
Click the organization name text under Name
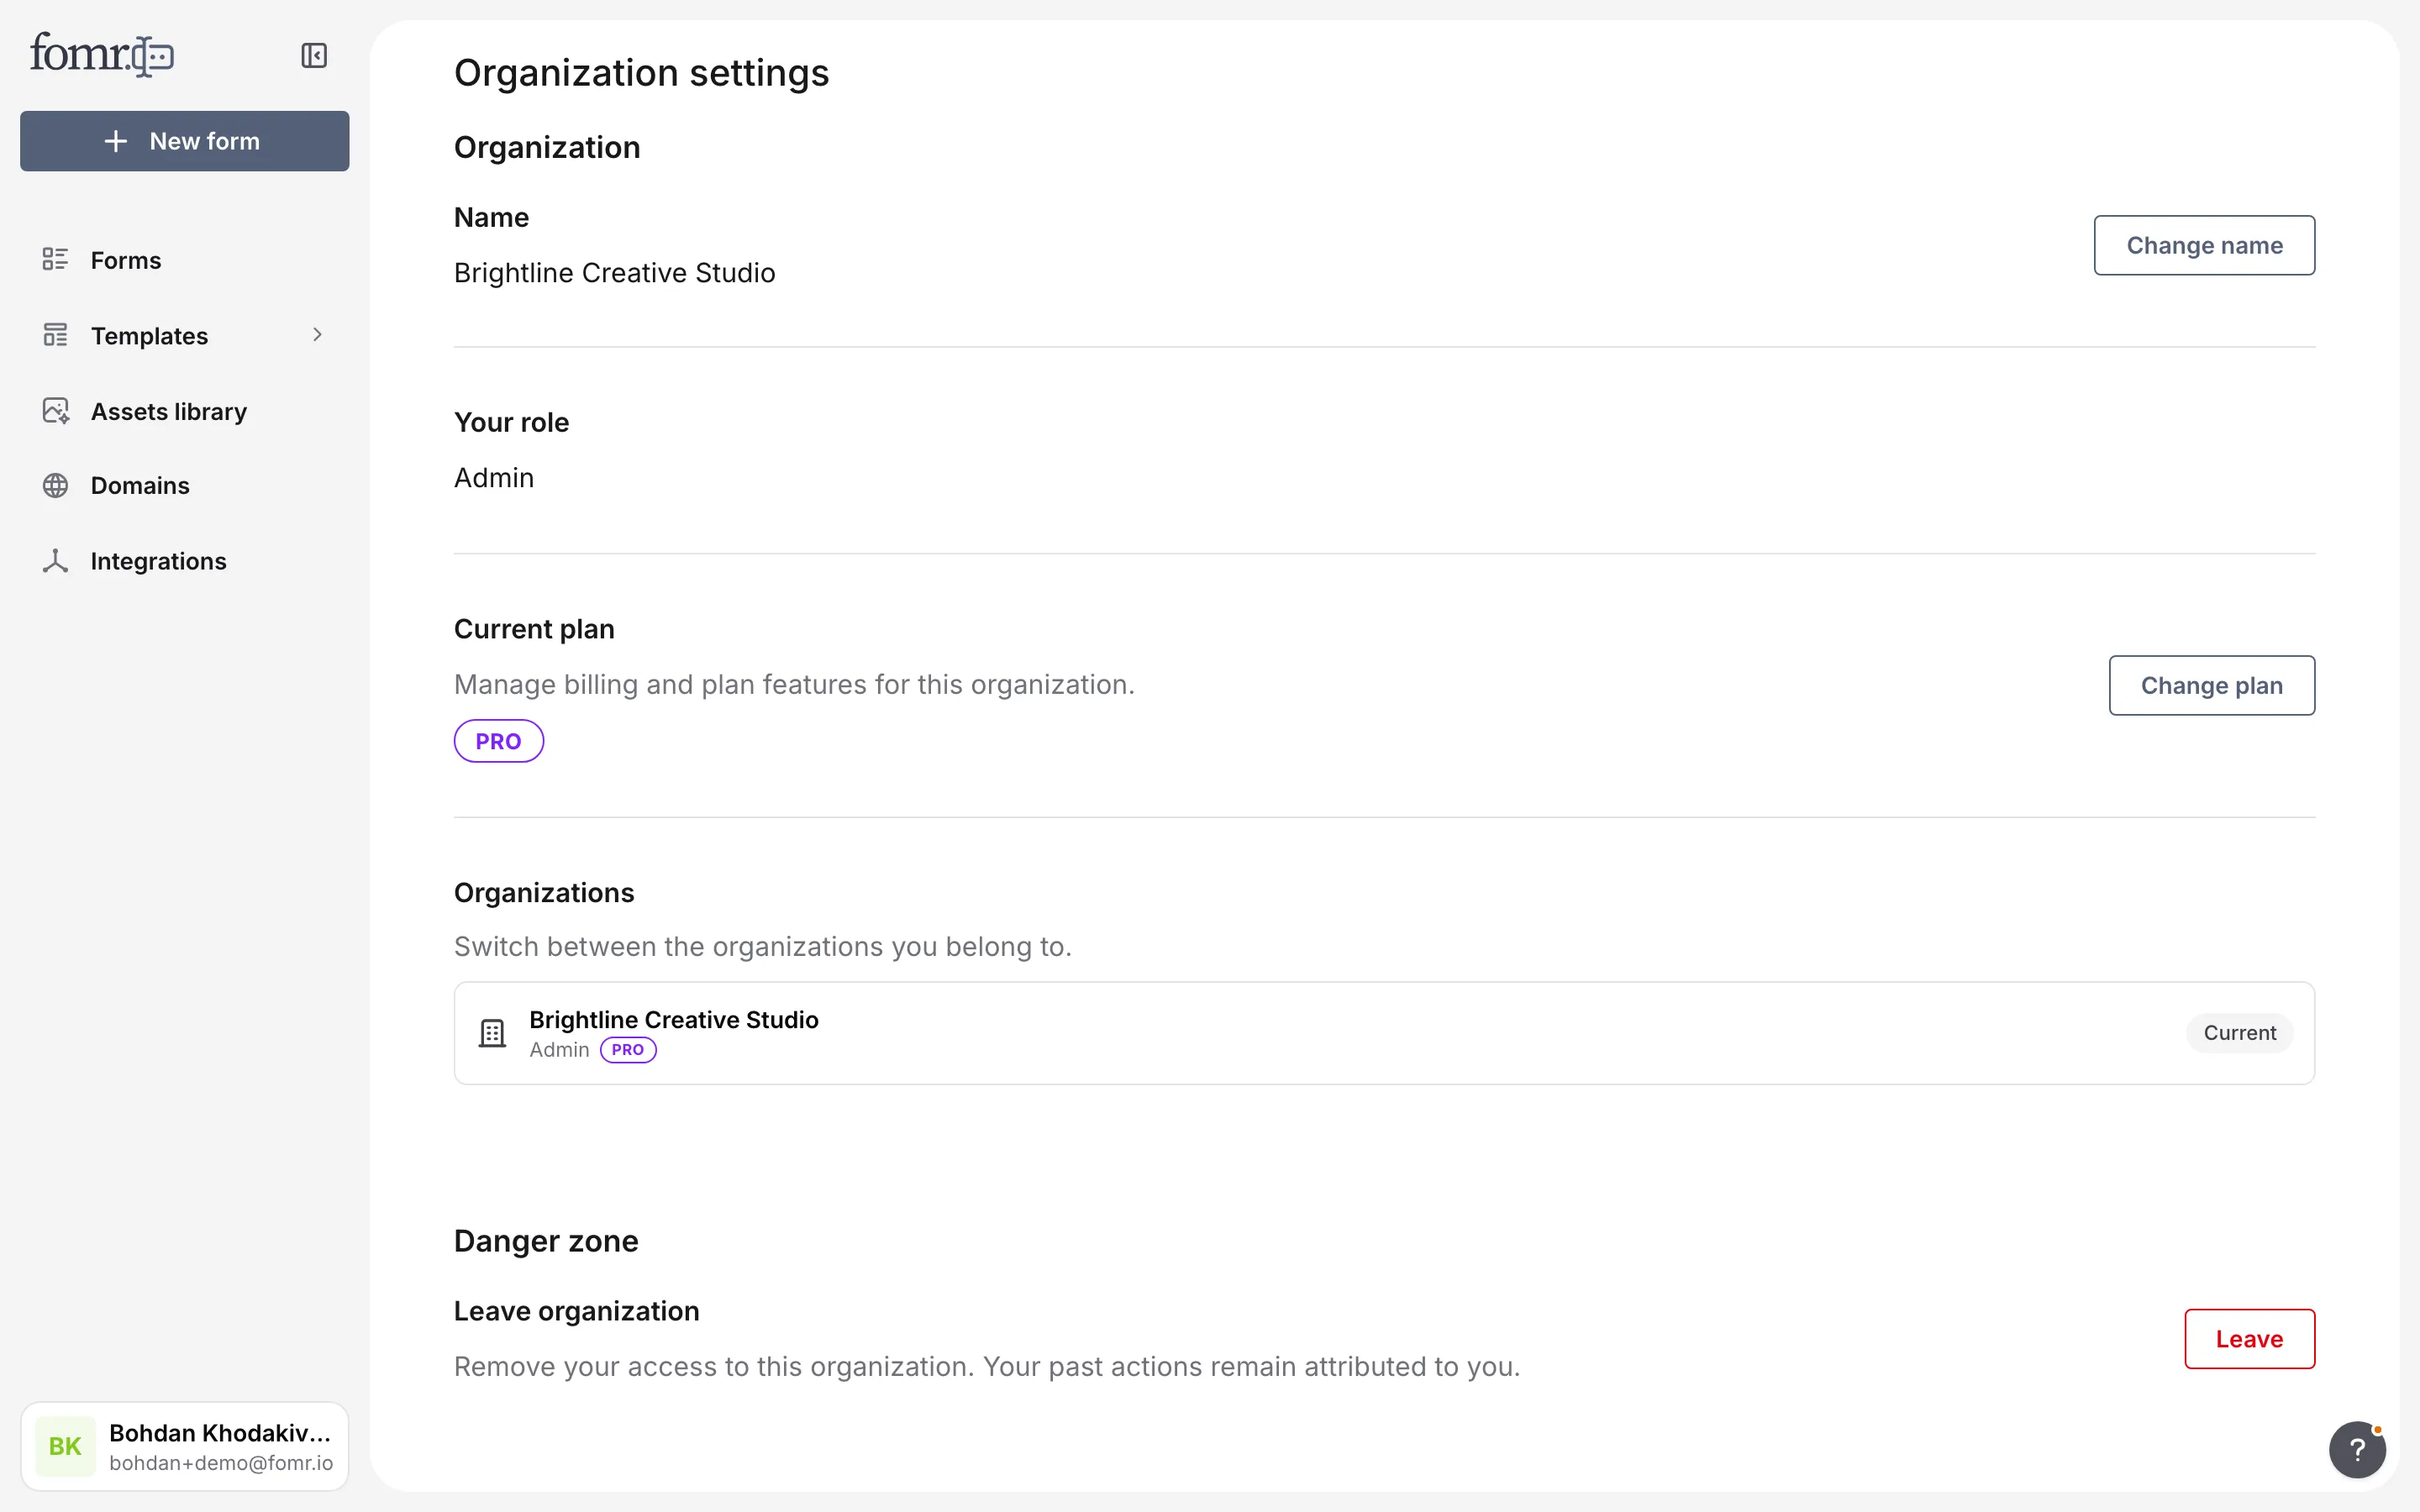tap(614, 273)
